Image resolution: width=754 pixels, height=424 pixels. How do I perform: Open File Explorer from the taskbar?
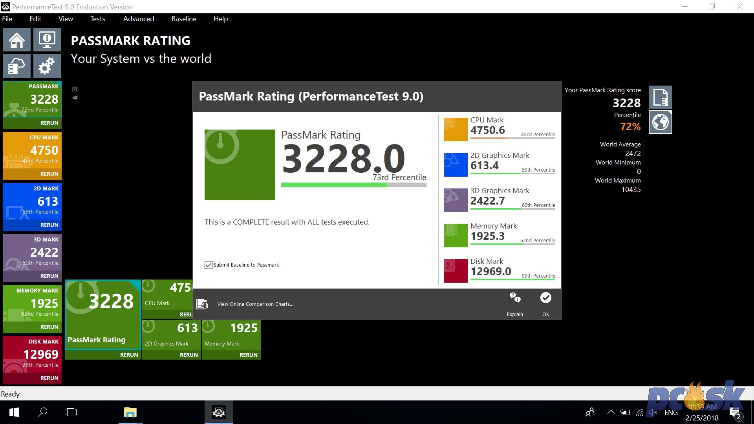pos(130,412)
